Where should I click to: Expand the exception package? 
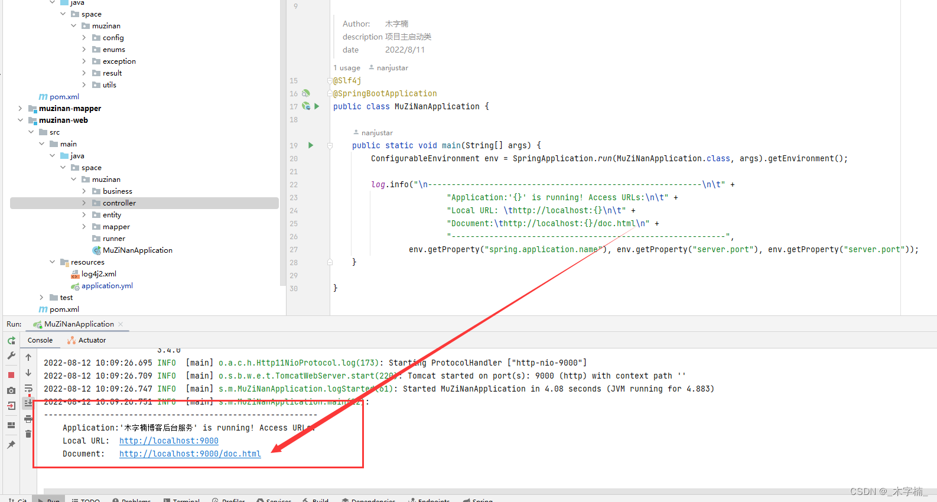(x=84, y=61)
